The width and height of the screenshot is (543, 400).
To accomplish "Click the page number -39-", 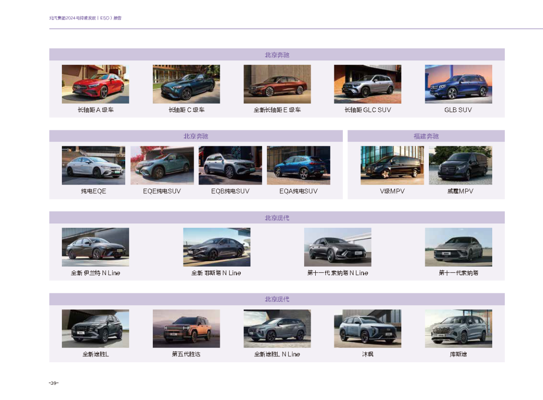I will 54,383.
